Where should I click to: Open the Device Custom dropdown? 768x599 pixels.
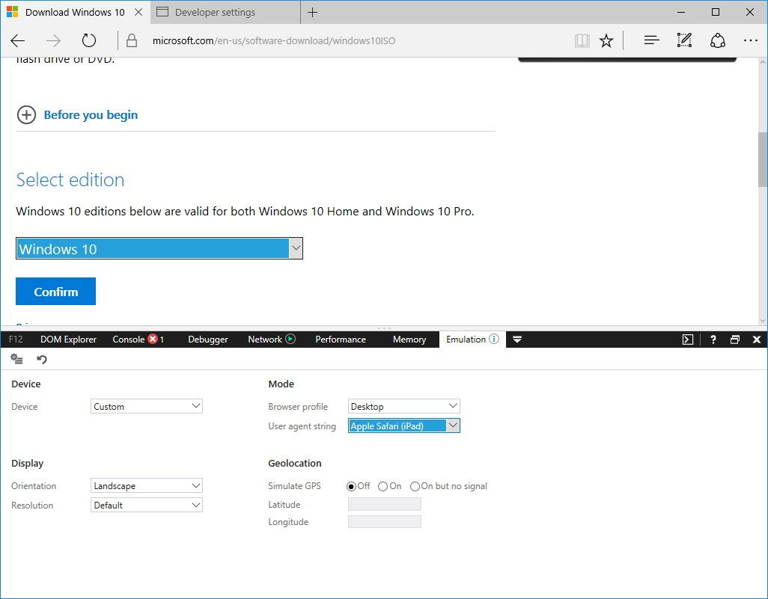[x=147, y=406]
